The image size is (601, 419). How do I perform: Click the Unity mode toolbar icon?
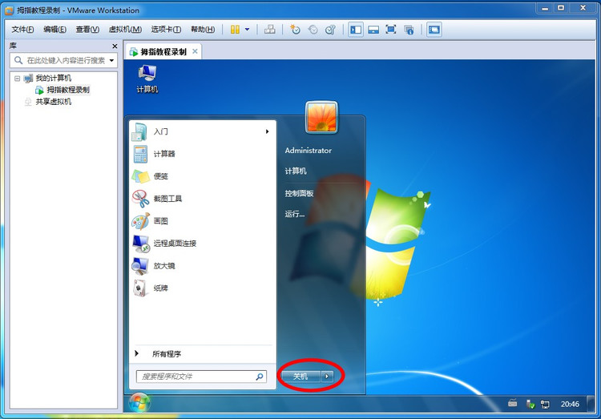pyautogui.click(x=409, y=30)
